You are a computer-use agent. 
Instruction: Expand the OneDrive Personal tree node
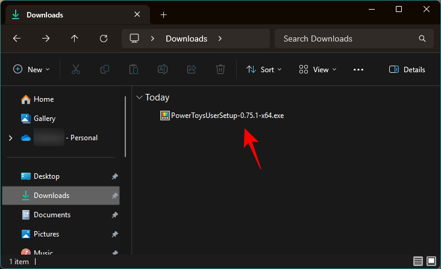click(10, 138)
